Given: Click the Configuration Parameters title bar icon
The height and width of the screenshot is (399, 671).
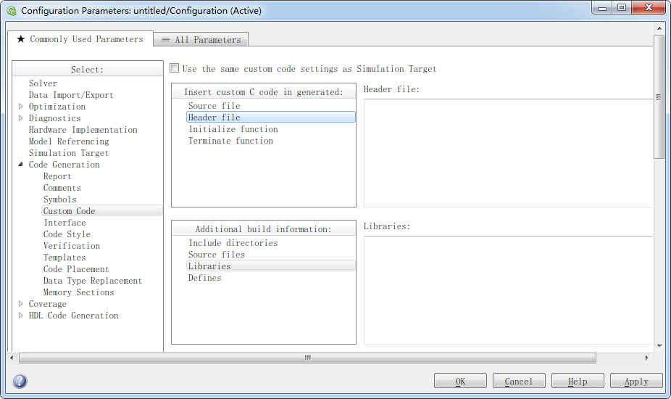Looking at the screenshot, I should pos(11,11).
